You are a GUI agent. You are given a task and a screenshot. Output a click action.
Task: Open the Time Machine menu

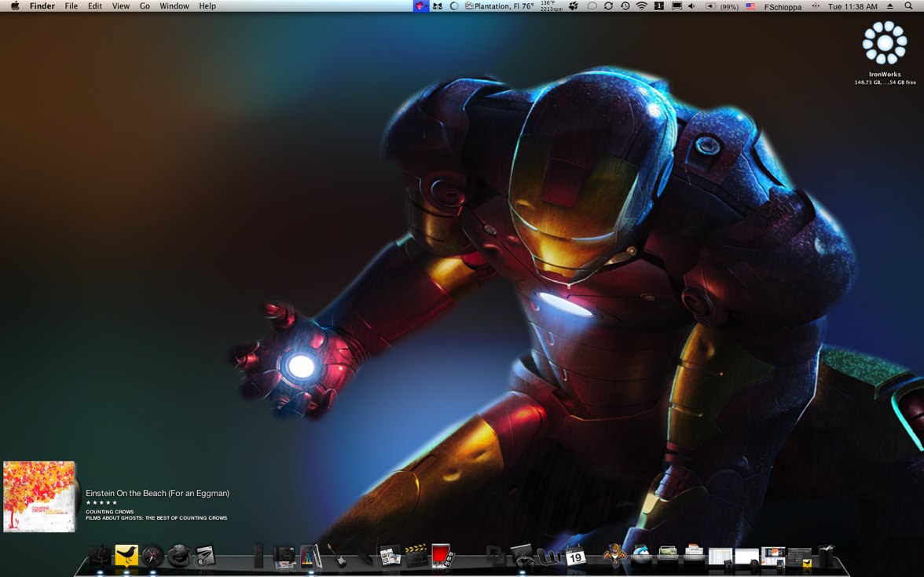click(x=625, y=6)
